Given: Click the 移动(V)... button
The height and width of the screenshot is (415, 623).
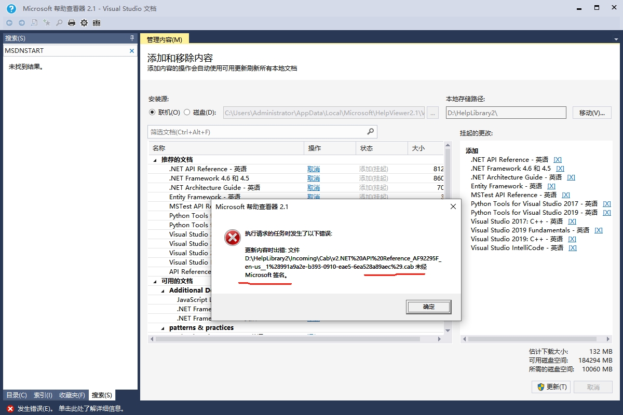Looking at the screenshot, I should coord(592,113).
